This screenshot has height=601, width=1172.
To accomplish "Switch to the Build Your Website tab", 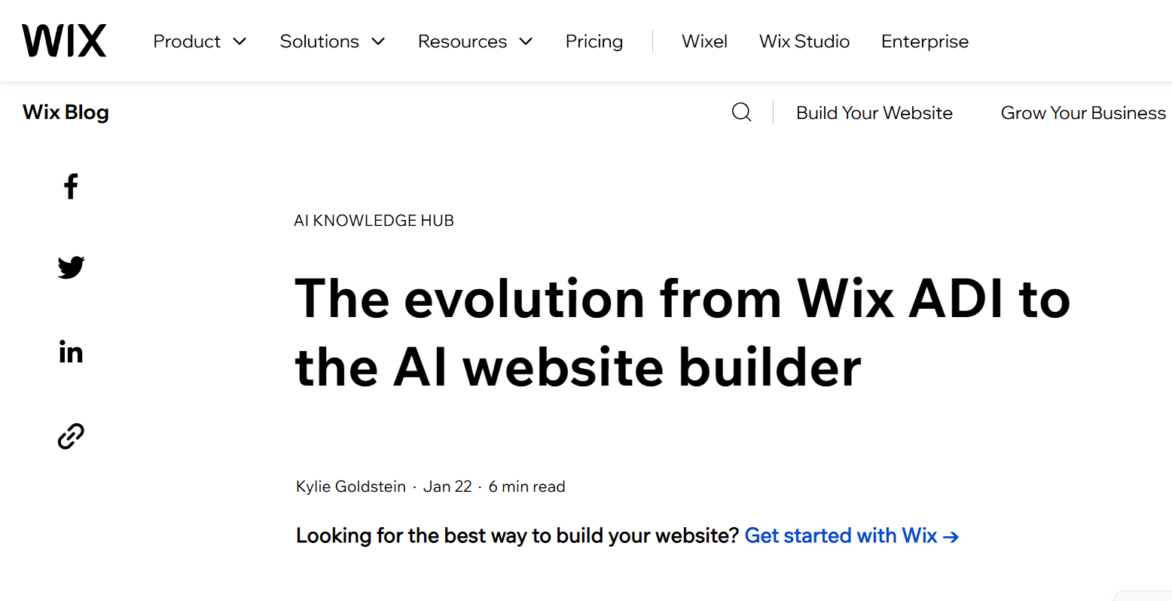I will [x=874, y=112].
